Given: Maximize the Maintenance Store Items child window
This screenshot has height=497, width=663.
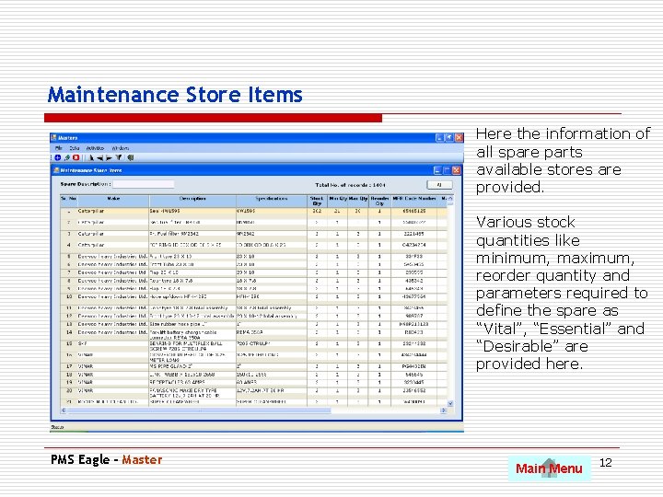Looking at the screenshot, I should click(x=447, y=170).
